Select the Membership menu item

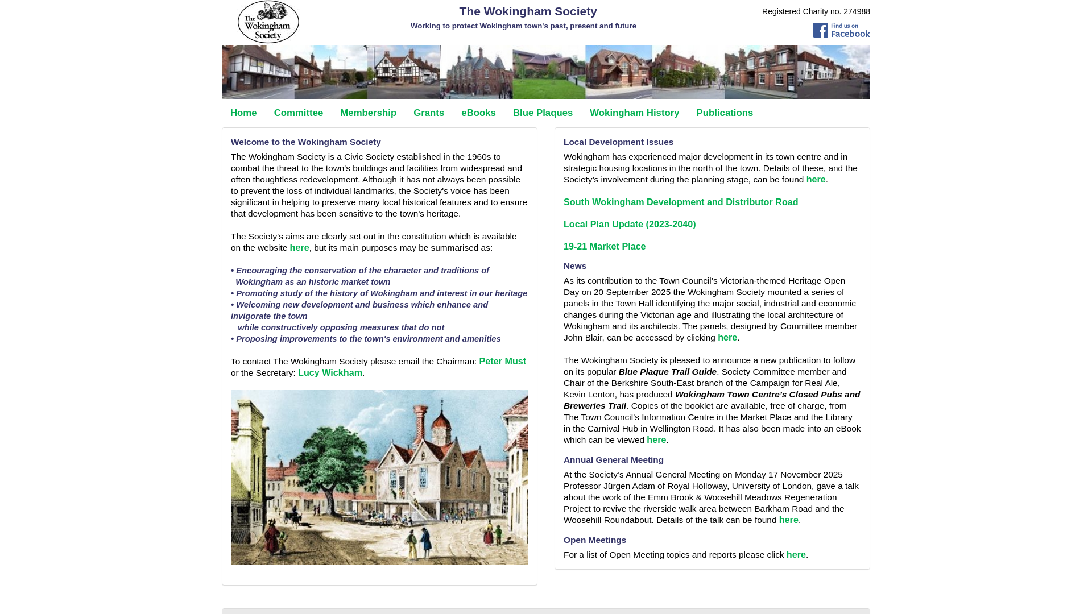coord(368,113)
